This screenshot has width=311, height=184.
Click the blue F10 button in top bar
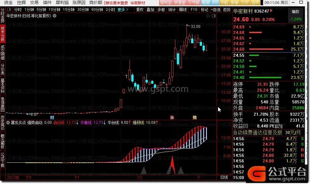[x=215, y=3]
